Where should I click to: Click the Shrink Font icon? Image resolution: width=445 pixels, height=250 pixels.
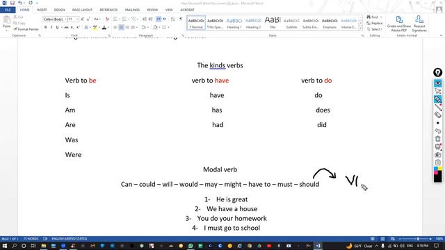tap(88, 19)
